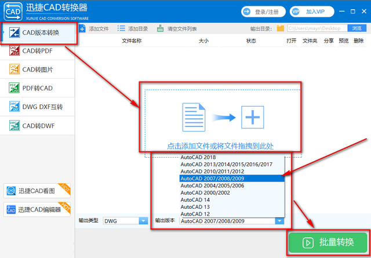Open the 迅捷CAD编辑器 promo button

coord(37,209)
